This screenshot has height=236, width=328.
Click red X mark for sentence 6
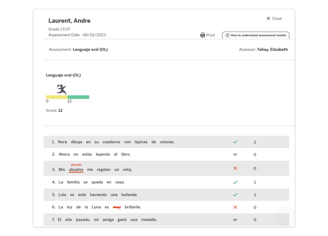(x=235, y=207)
